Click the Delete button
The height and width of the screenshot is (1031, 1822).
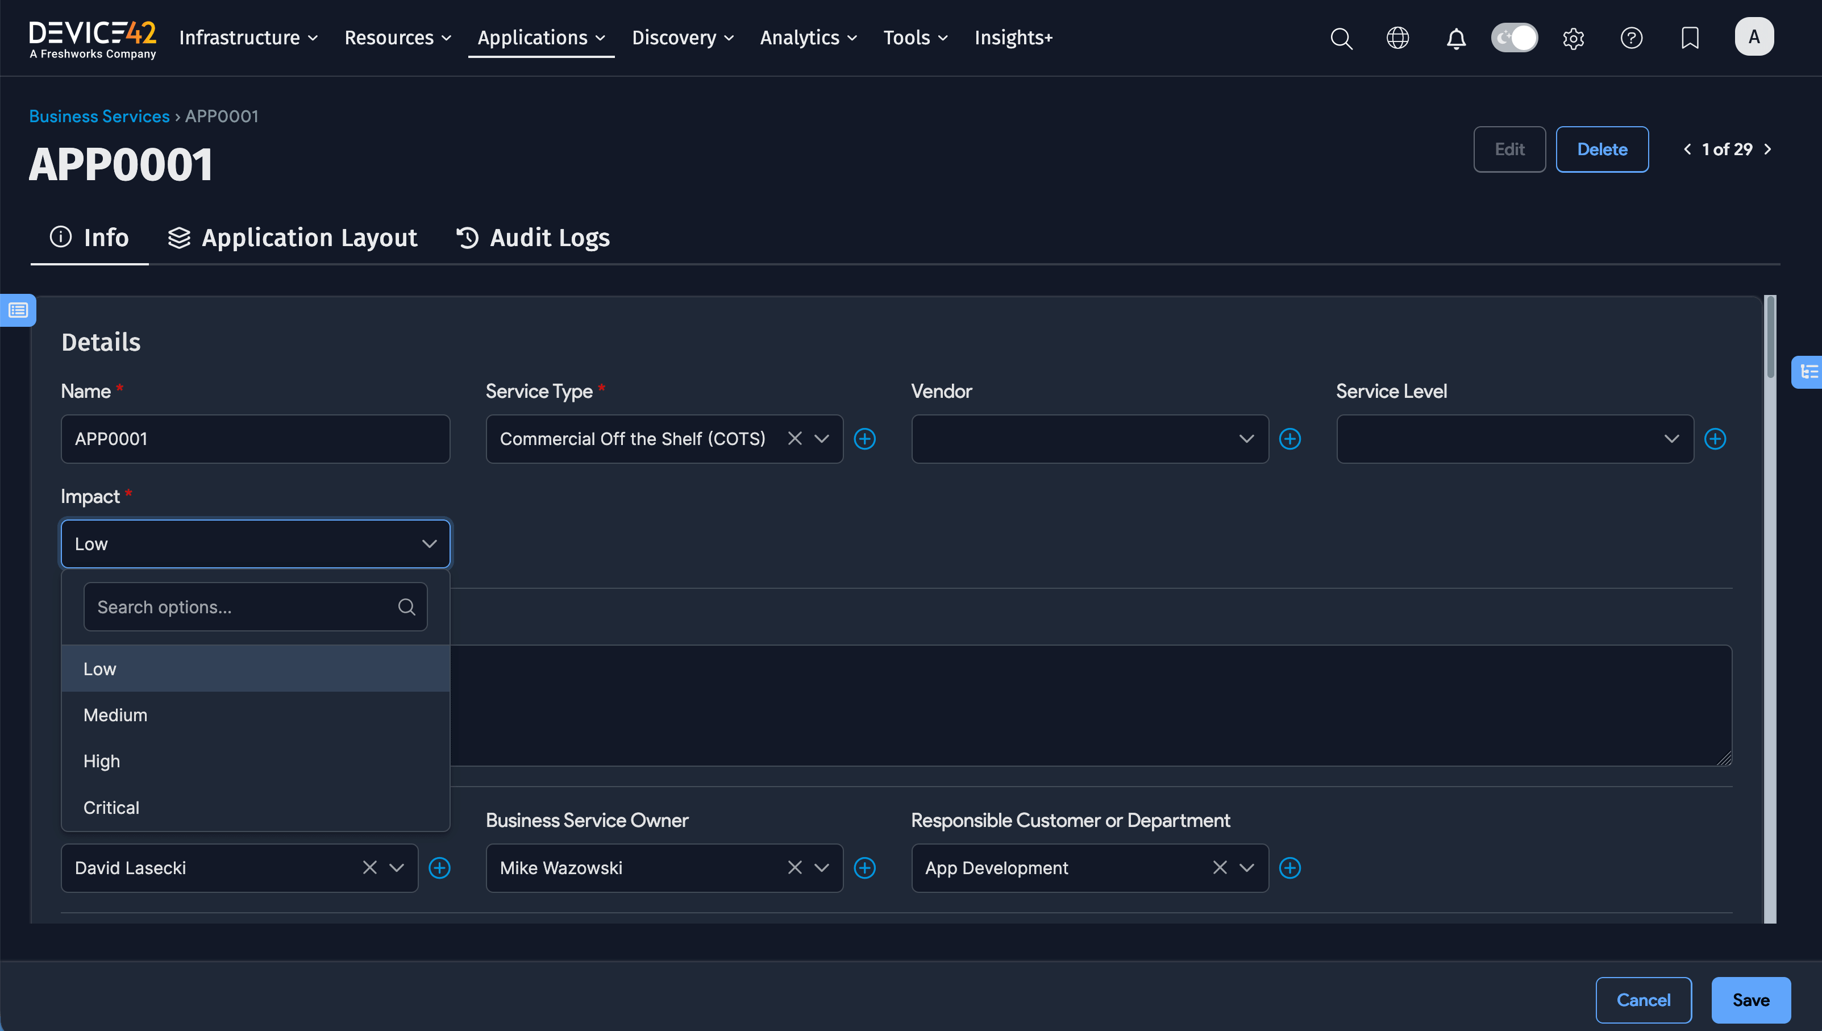tap(1602, 149)
